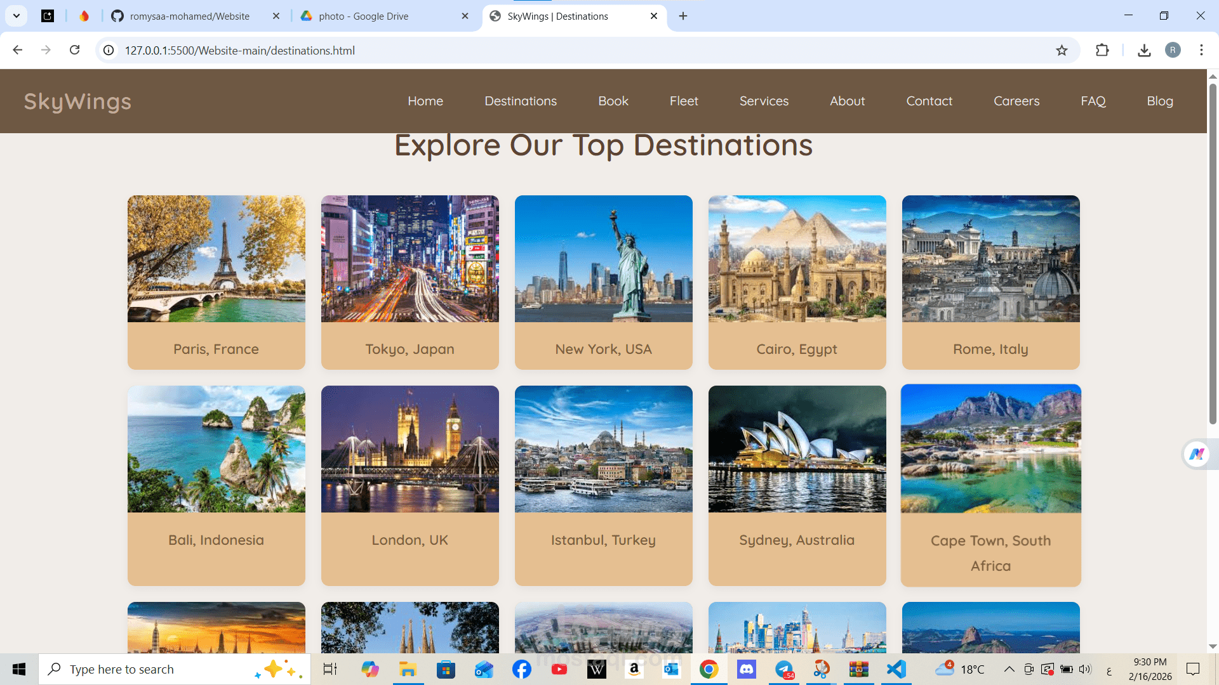Click the page vertical scrollbar thumb
The width and height of the screenshot is (1219, 685).
click(1213, 254)
